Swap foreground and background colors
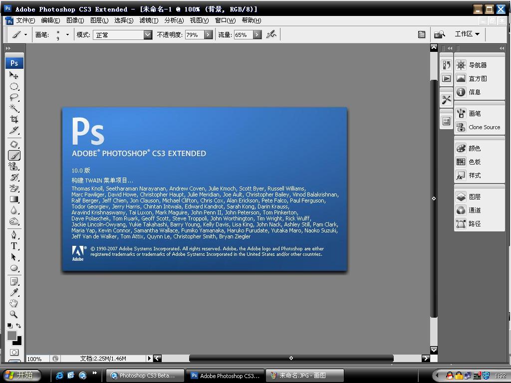This screenshot has width=511, height=383. point(18,326)
